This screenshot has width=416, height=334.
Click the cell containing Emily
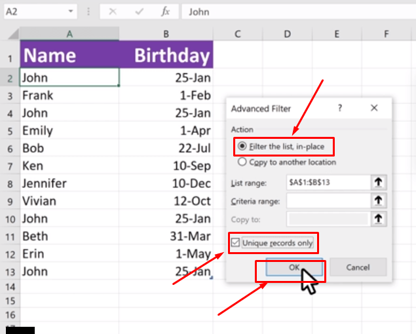(x=69, y=130)
